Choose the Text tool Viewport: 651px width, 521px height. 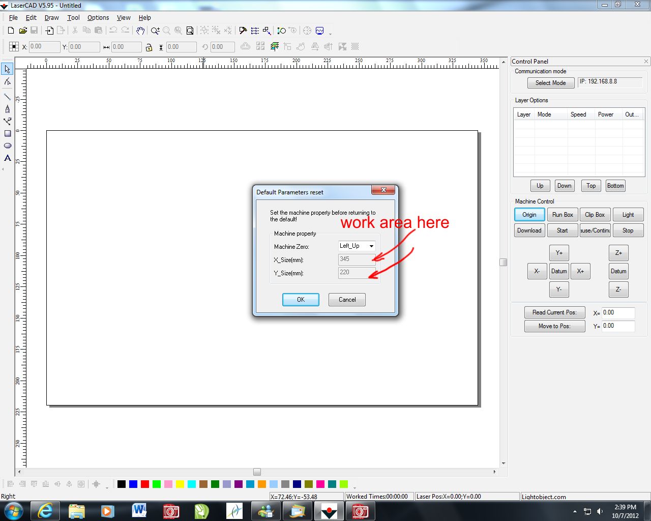8,158
